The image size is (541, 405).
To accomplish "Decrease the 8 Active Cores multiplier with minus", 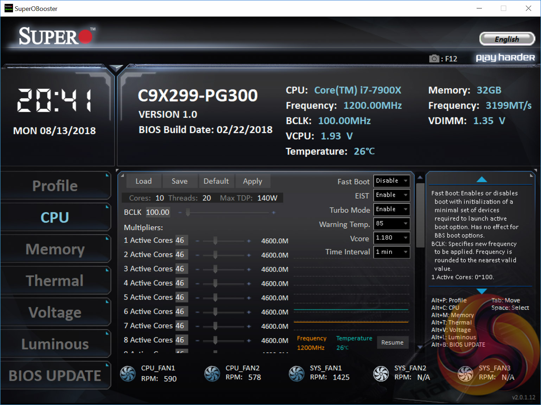I will click(197, 341).
